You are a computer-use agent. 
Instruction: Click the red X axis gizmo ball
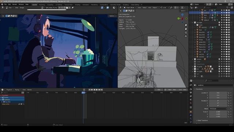coord(182,19)
